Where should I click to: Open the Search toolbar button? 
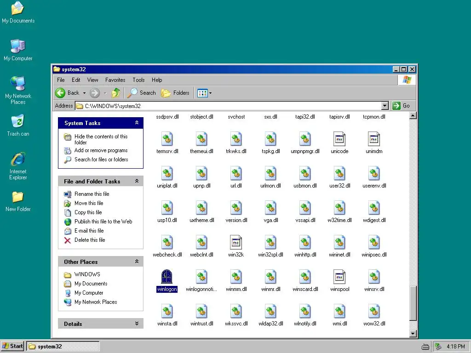pyautogui.click(x=142, y=93)
